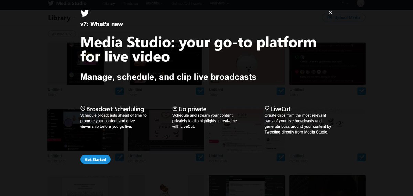
Task: Click the 'Broadcast Scheduling' heading
Action: pos(115,109)
